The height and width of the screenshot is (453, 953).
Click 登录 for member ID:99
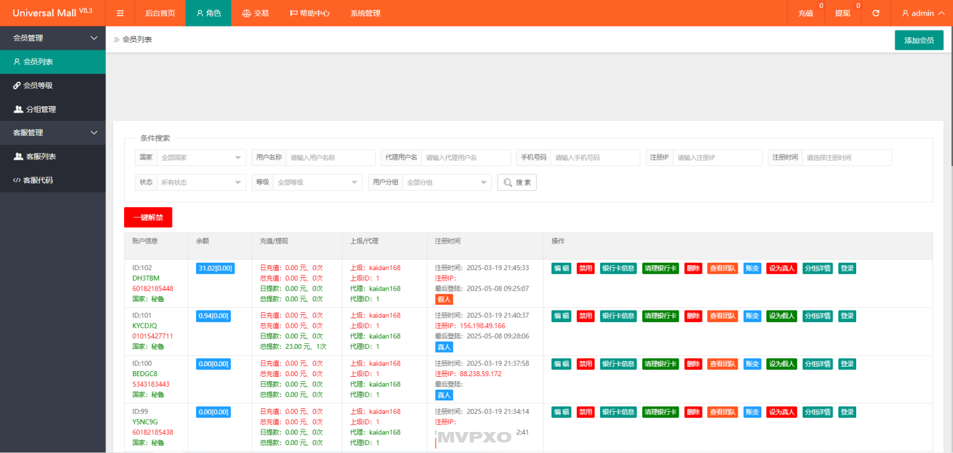[847, 412]
